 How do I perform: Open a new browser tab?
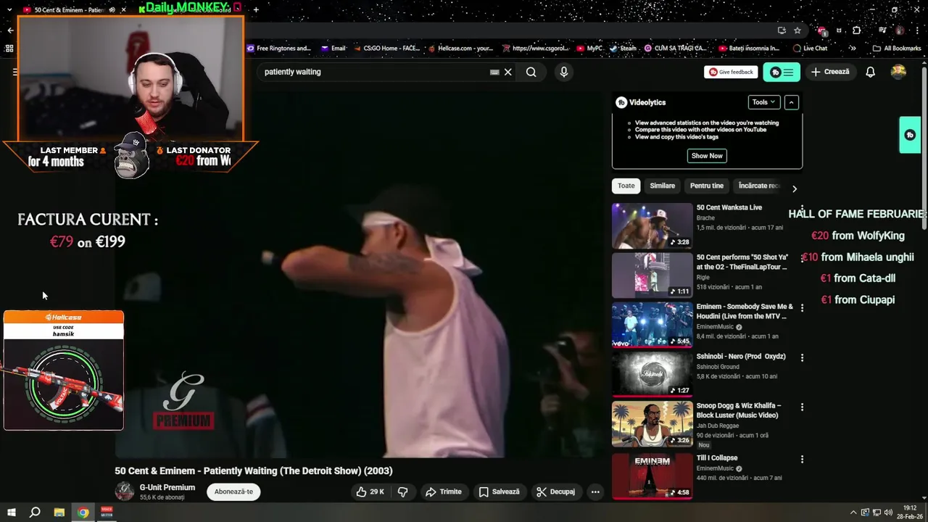point(256,9)
